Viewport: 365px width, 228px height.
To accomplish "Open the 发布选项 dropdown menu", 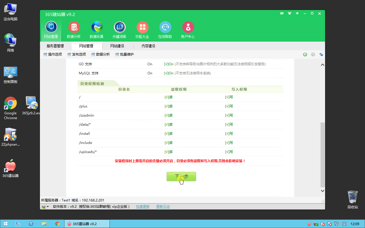I will click(76, 54).
